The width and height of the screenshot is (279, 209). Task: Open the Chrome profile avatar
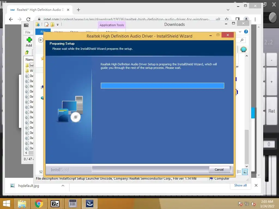(246, 19)
